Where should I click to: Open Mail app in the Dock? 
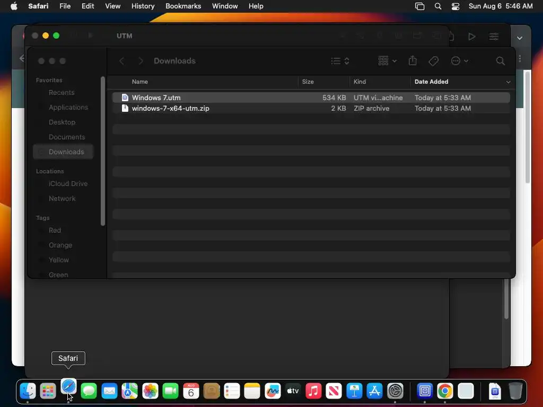[x=109, y=391]
